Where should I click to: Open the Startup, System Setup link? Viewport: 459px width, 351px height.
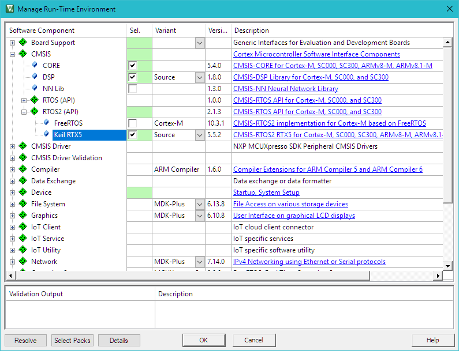tap(266, 193)
